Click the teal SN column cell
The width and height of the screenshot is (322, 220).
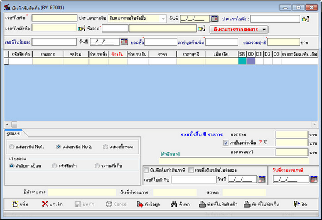242,62
